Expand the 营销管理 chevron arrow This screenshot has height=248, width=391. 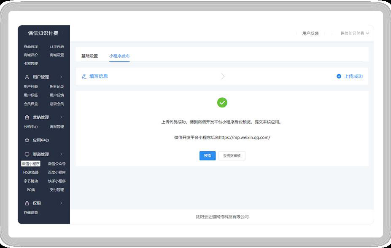point(61,117)
